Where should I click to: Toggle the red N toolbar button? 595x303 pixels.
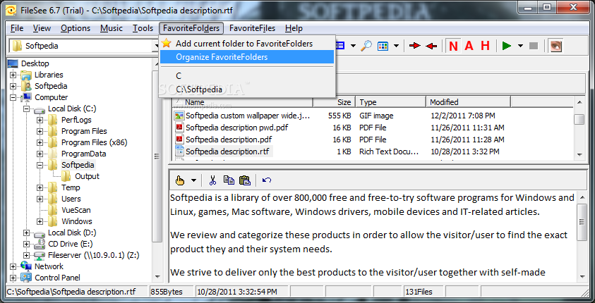click(x=453, y=46)
